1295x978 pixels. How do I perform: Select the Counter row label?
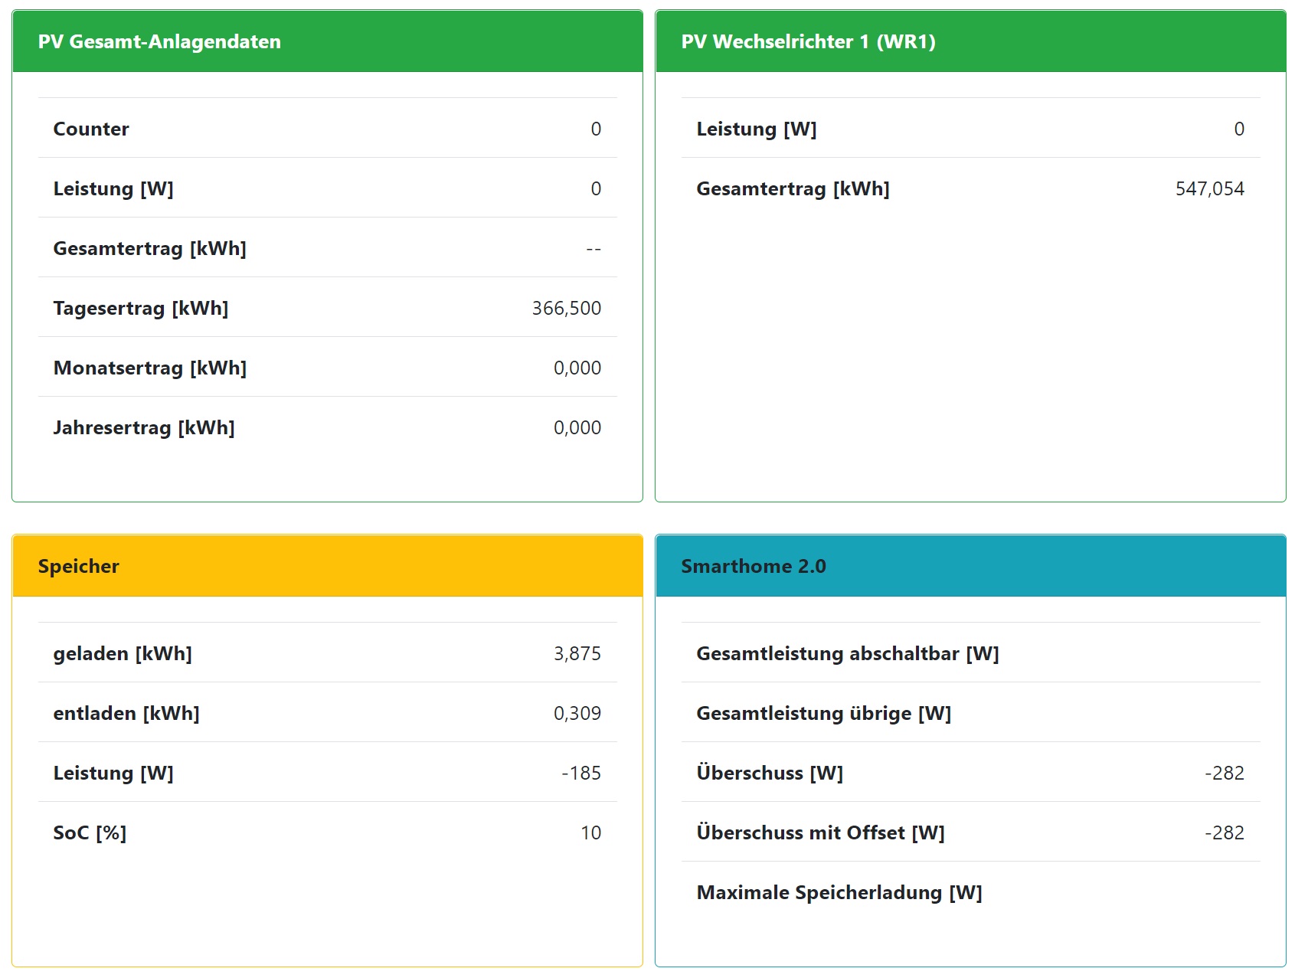click(x=91, y=129)
